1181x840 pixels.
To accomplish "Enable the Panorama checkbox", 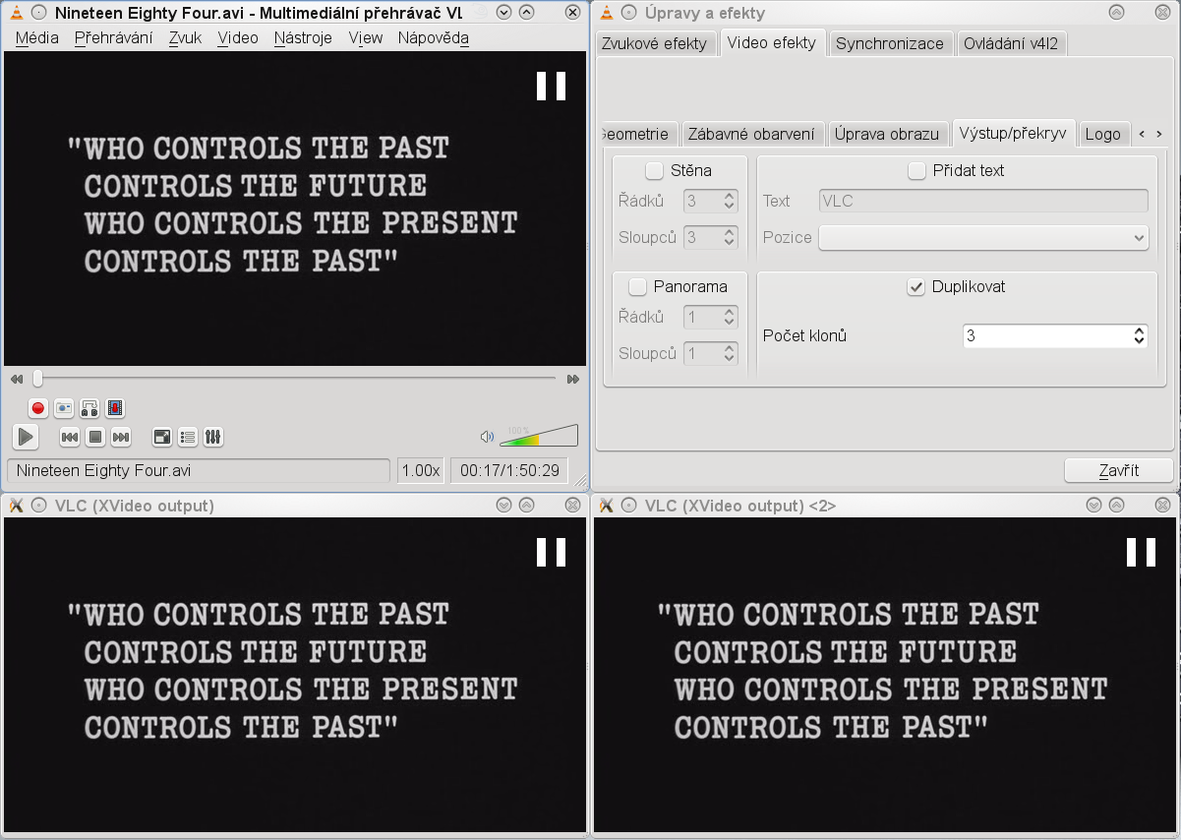I will [637, 287].
